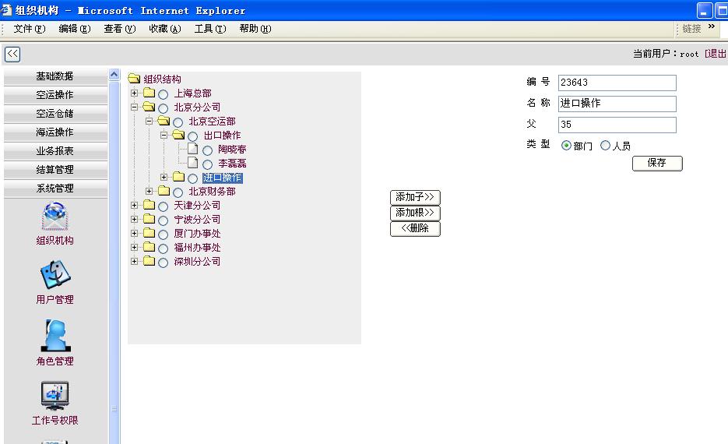Click the 宁波分公司 folder icon
Screen dimensions: 728x444
(149, 218)
